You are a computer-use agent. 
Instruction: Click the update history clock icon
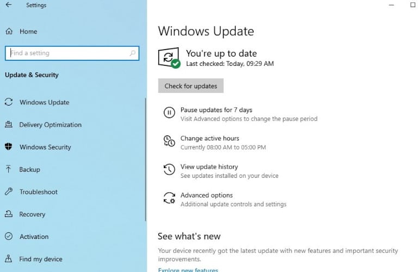(169, 169)
